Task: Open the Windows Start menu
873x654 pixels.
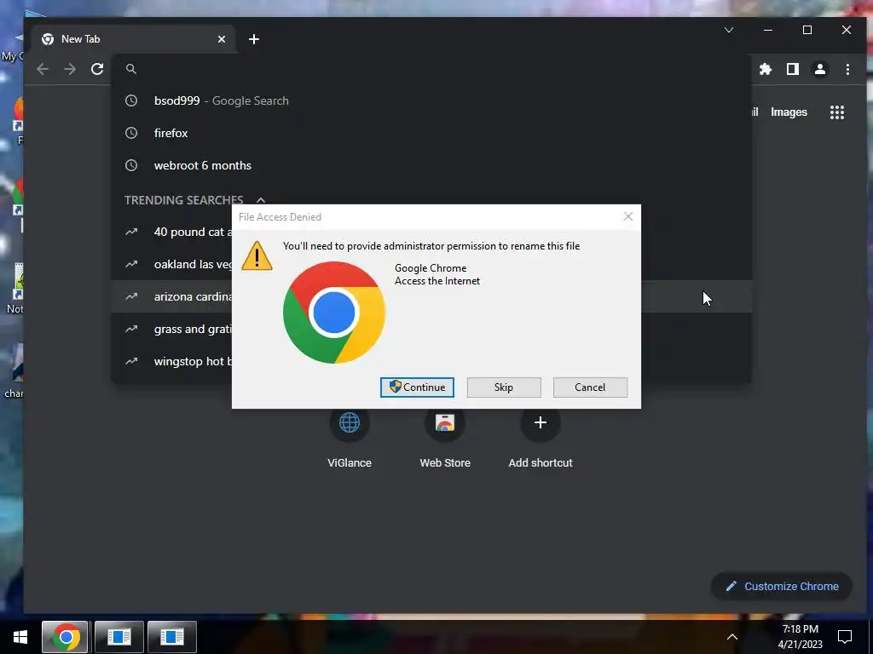Action: [x=20, y=637]
